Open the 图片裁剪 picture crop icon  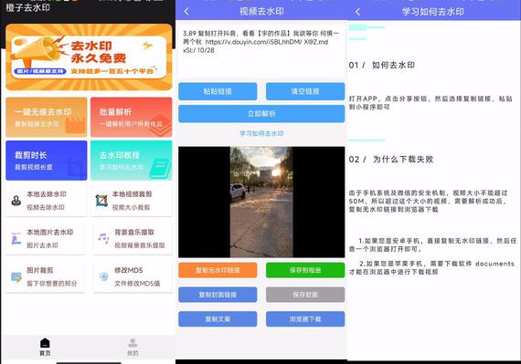tap(16, 276)
